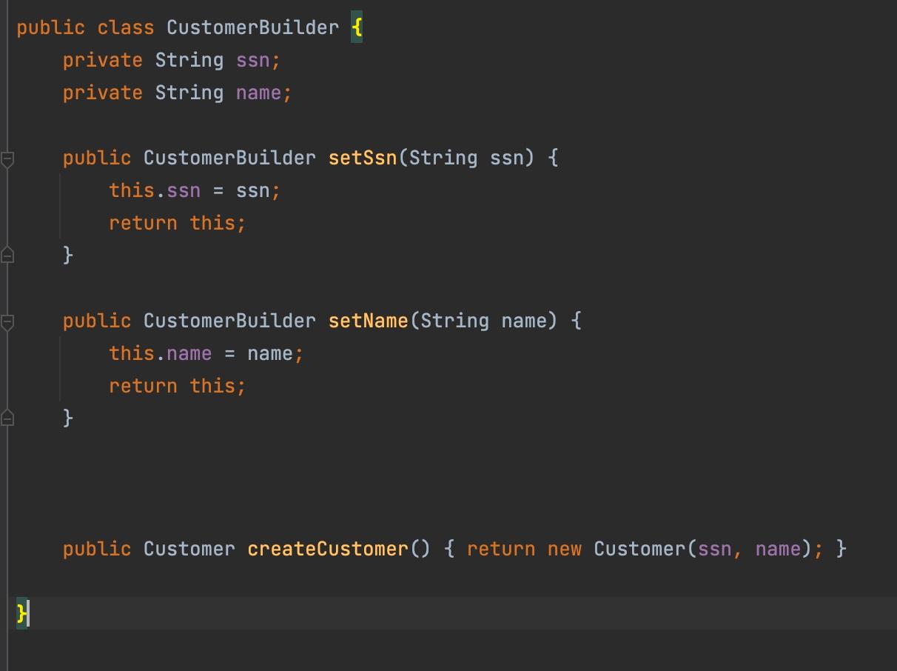Click the name parameter in setName's signature
Screen dimensions: 897x671
tap(524, 320)
